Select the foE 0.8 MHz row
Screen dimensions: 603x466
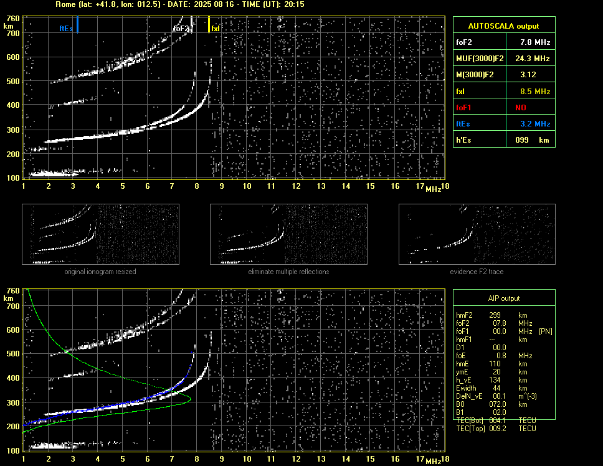[x=494, y=355]
